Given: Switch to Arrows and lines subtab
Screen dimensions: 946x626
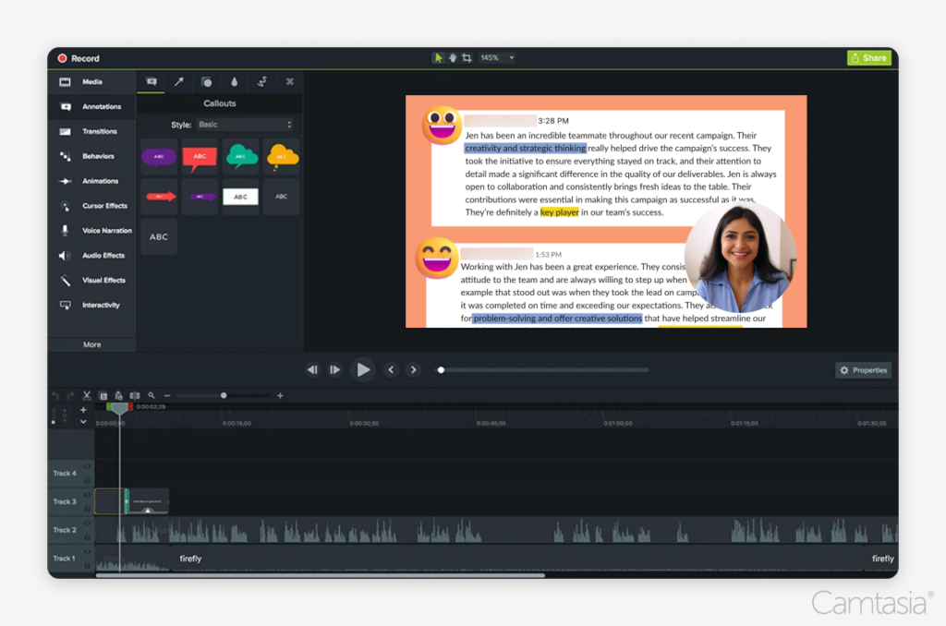Looking at the screenshot, I should [x=178, y=81].
